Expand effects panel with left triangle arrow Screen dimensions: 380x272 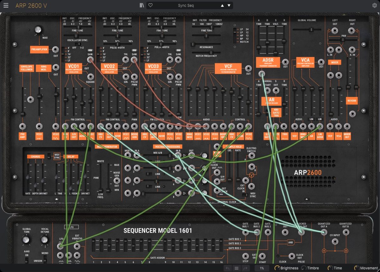tap(57, 199)
